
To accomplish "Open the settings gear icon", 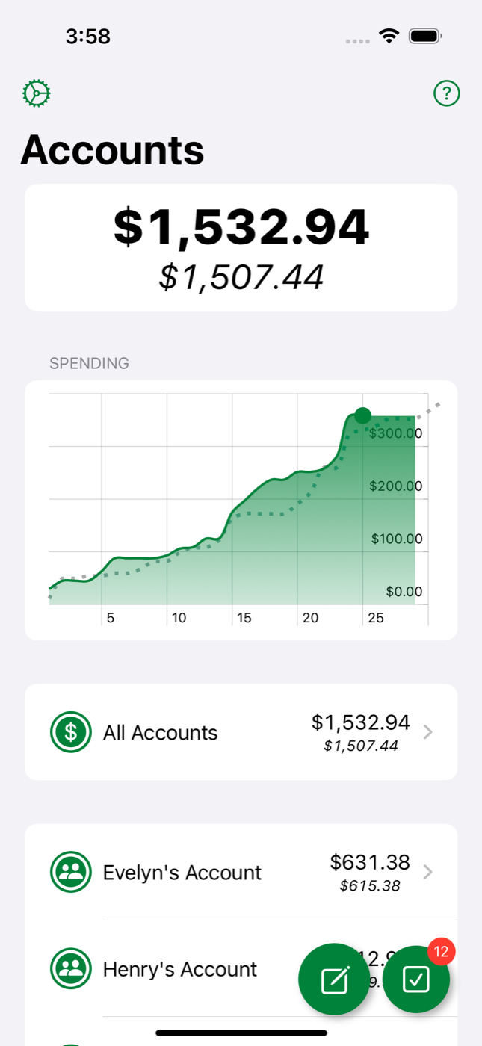I will [x=36, y=93].
